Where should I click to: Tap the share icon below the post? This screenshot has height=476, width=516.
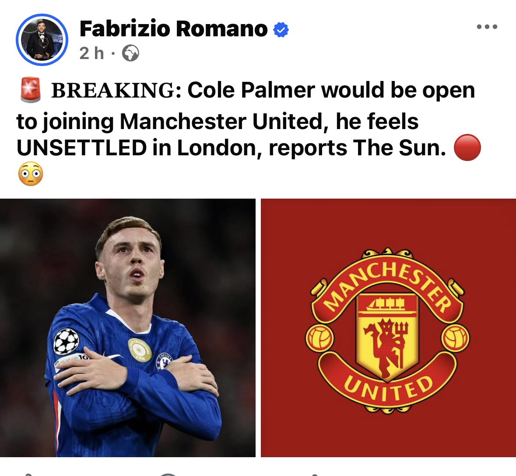coord(316,474)
